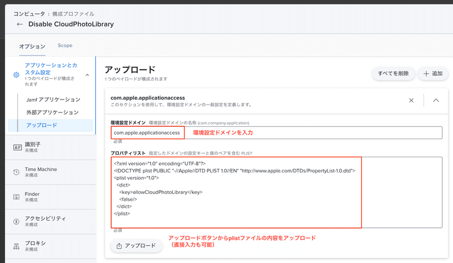
Task: Open the Time Machine payload
Action: coord(50,172)
